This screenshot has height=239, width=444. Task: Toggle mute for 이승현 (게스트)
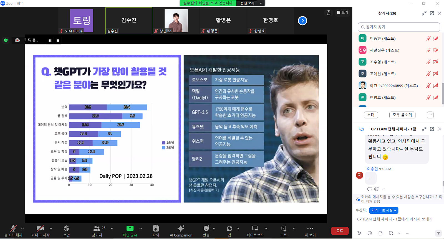pos(428,38)
